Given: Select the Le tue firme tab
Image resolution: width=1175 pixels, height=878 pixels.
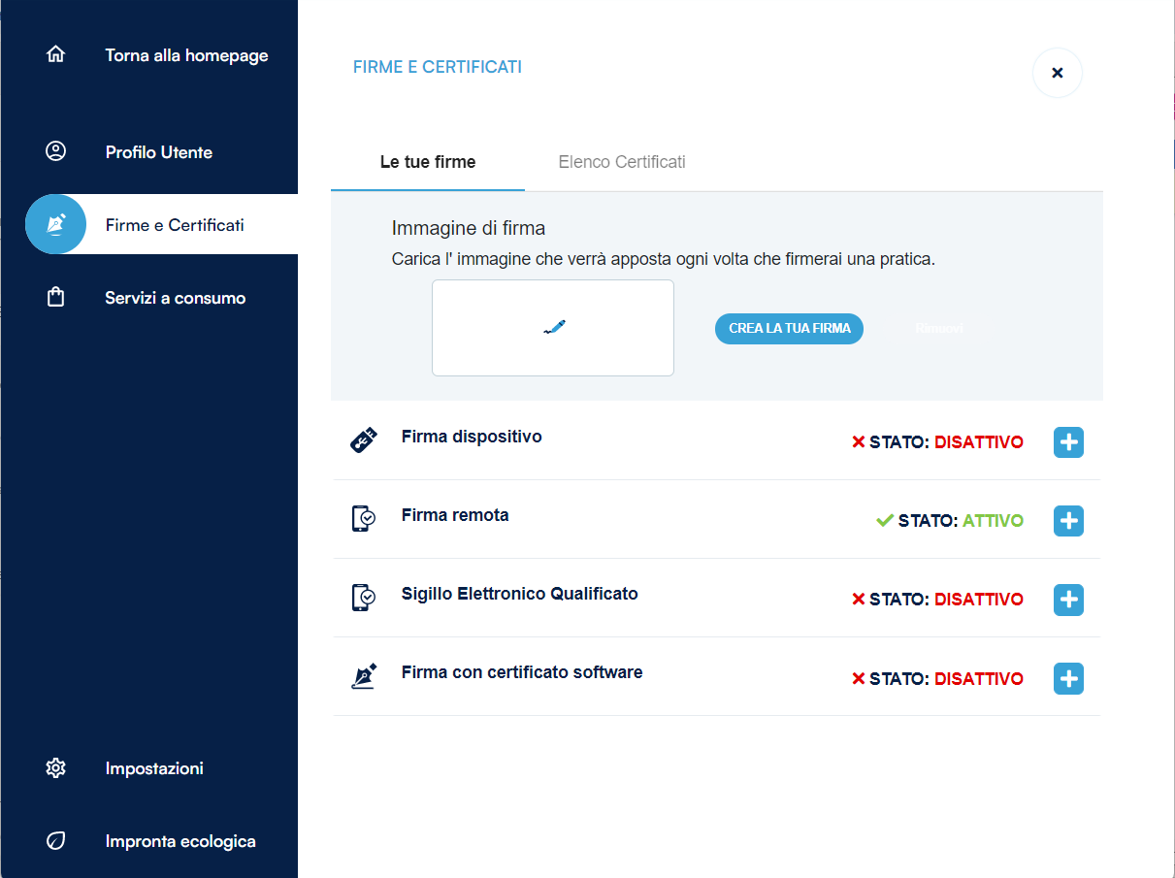Looking at the screenshot, I should 428,162.
